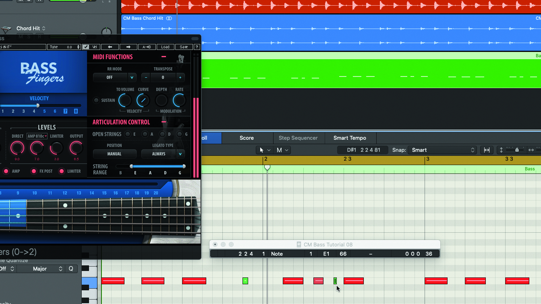
Task: Switch to the Step Sequencer tab
Action: tap(298, 138)
